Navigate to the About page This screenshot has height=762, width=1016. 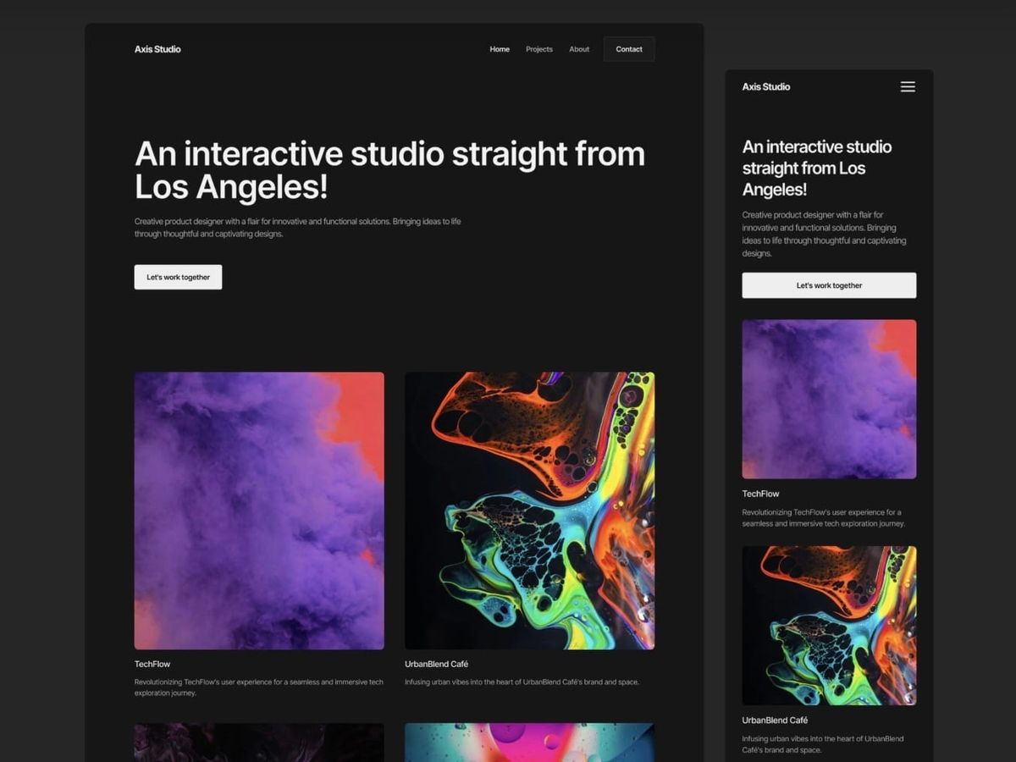click(x=579, y=49)
